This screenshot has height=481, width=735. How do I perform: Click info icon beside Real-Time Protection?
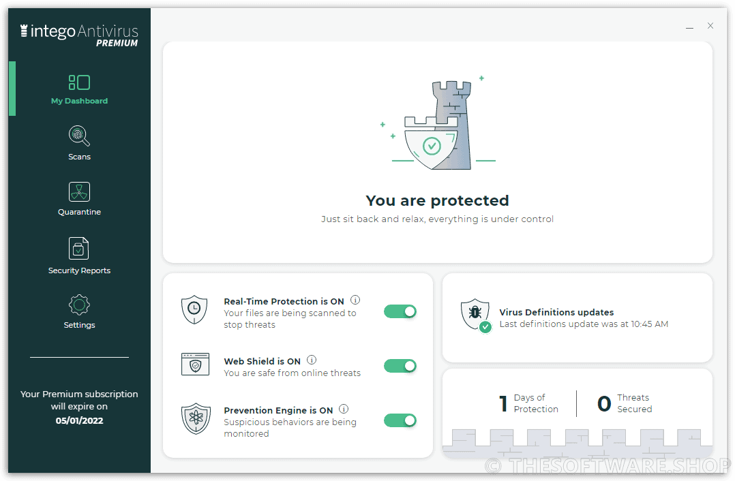(x=355, y=300)
